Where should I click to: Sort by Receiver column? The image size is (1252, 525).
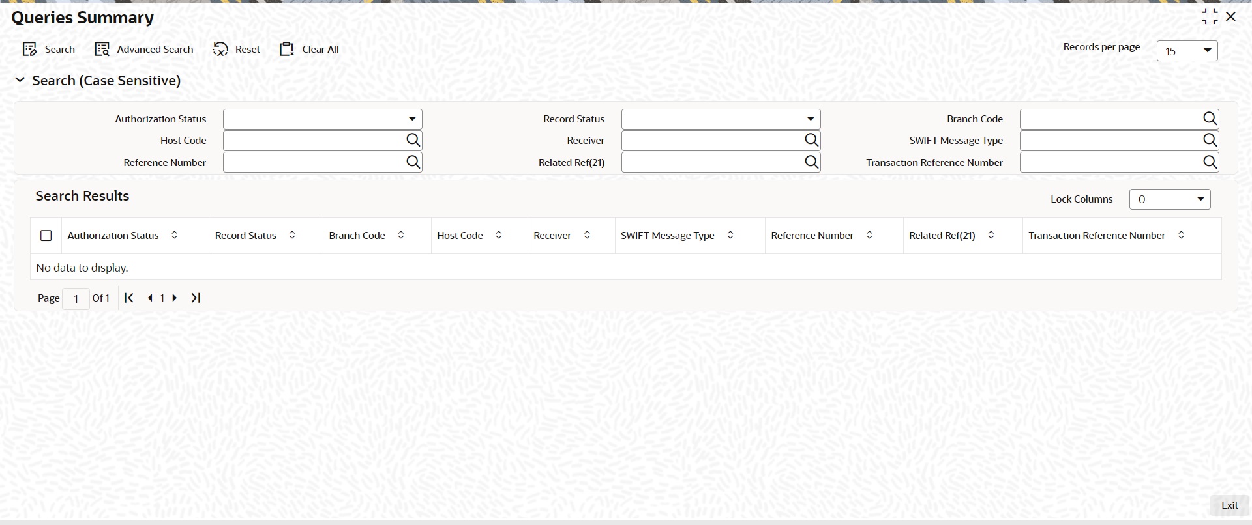[x=587, y=235]
